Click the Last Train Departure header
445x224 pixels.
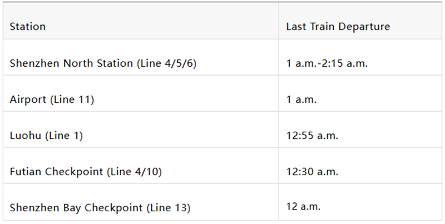click(x=338, y=27)
